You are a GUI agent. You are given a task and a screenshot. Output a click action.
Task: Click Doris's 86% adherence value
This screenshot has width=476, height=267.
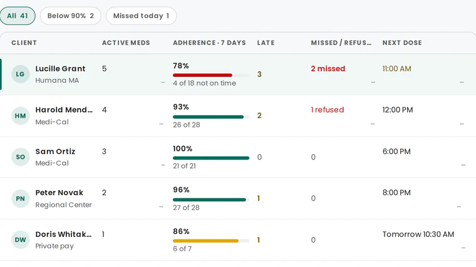coord(181,231)
